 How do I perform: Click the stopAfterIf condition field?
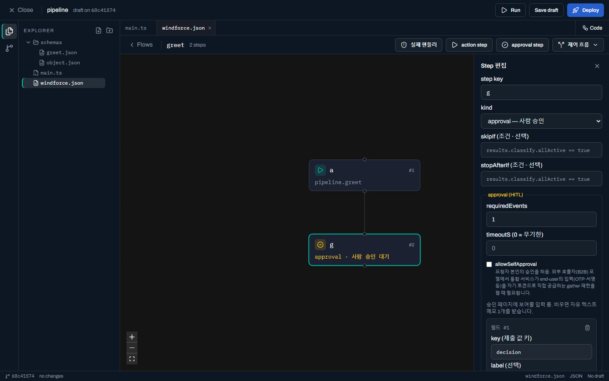pos(541,179)
